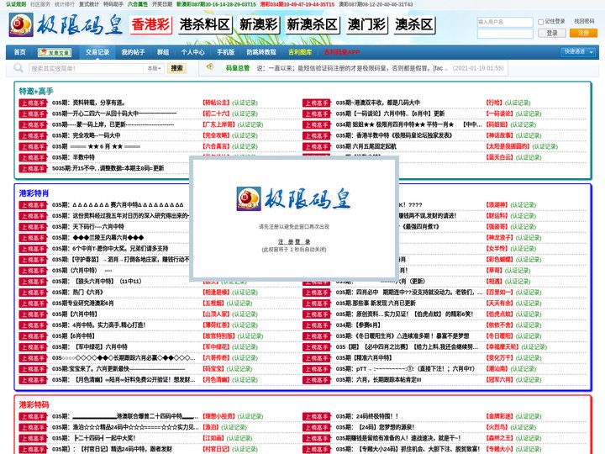Click the search magnifier icon

[x=18, y=68]
